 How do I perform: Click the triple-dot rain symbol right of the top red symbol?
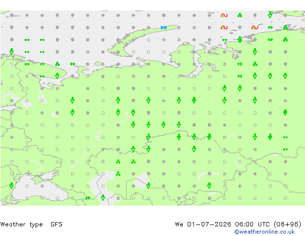click(240, 15)
